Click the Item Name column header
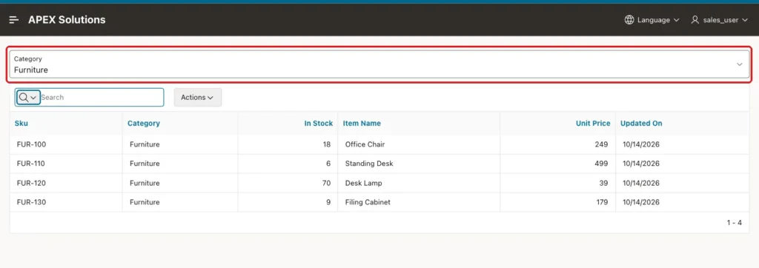The image size is (759, 268). pos(362,124)
